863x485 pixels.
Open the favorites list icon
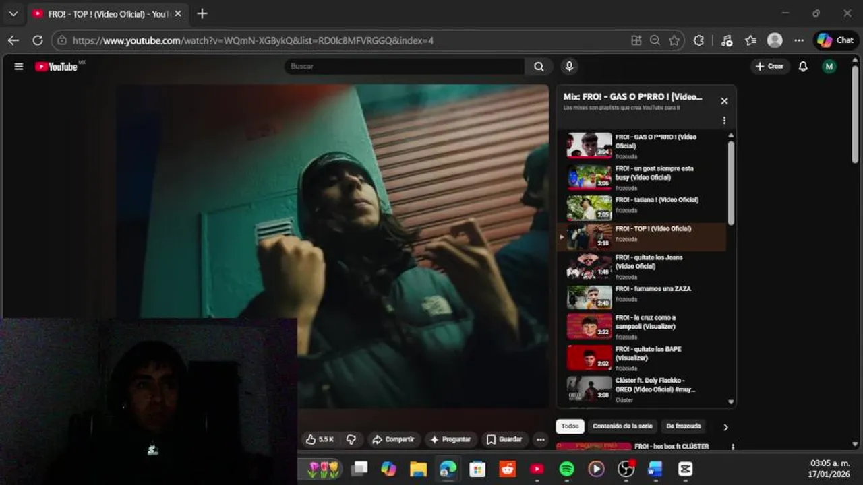tap(750, 40)
